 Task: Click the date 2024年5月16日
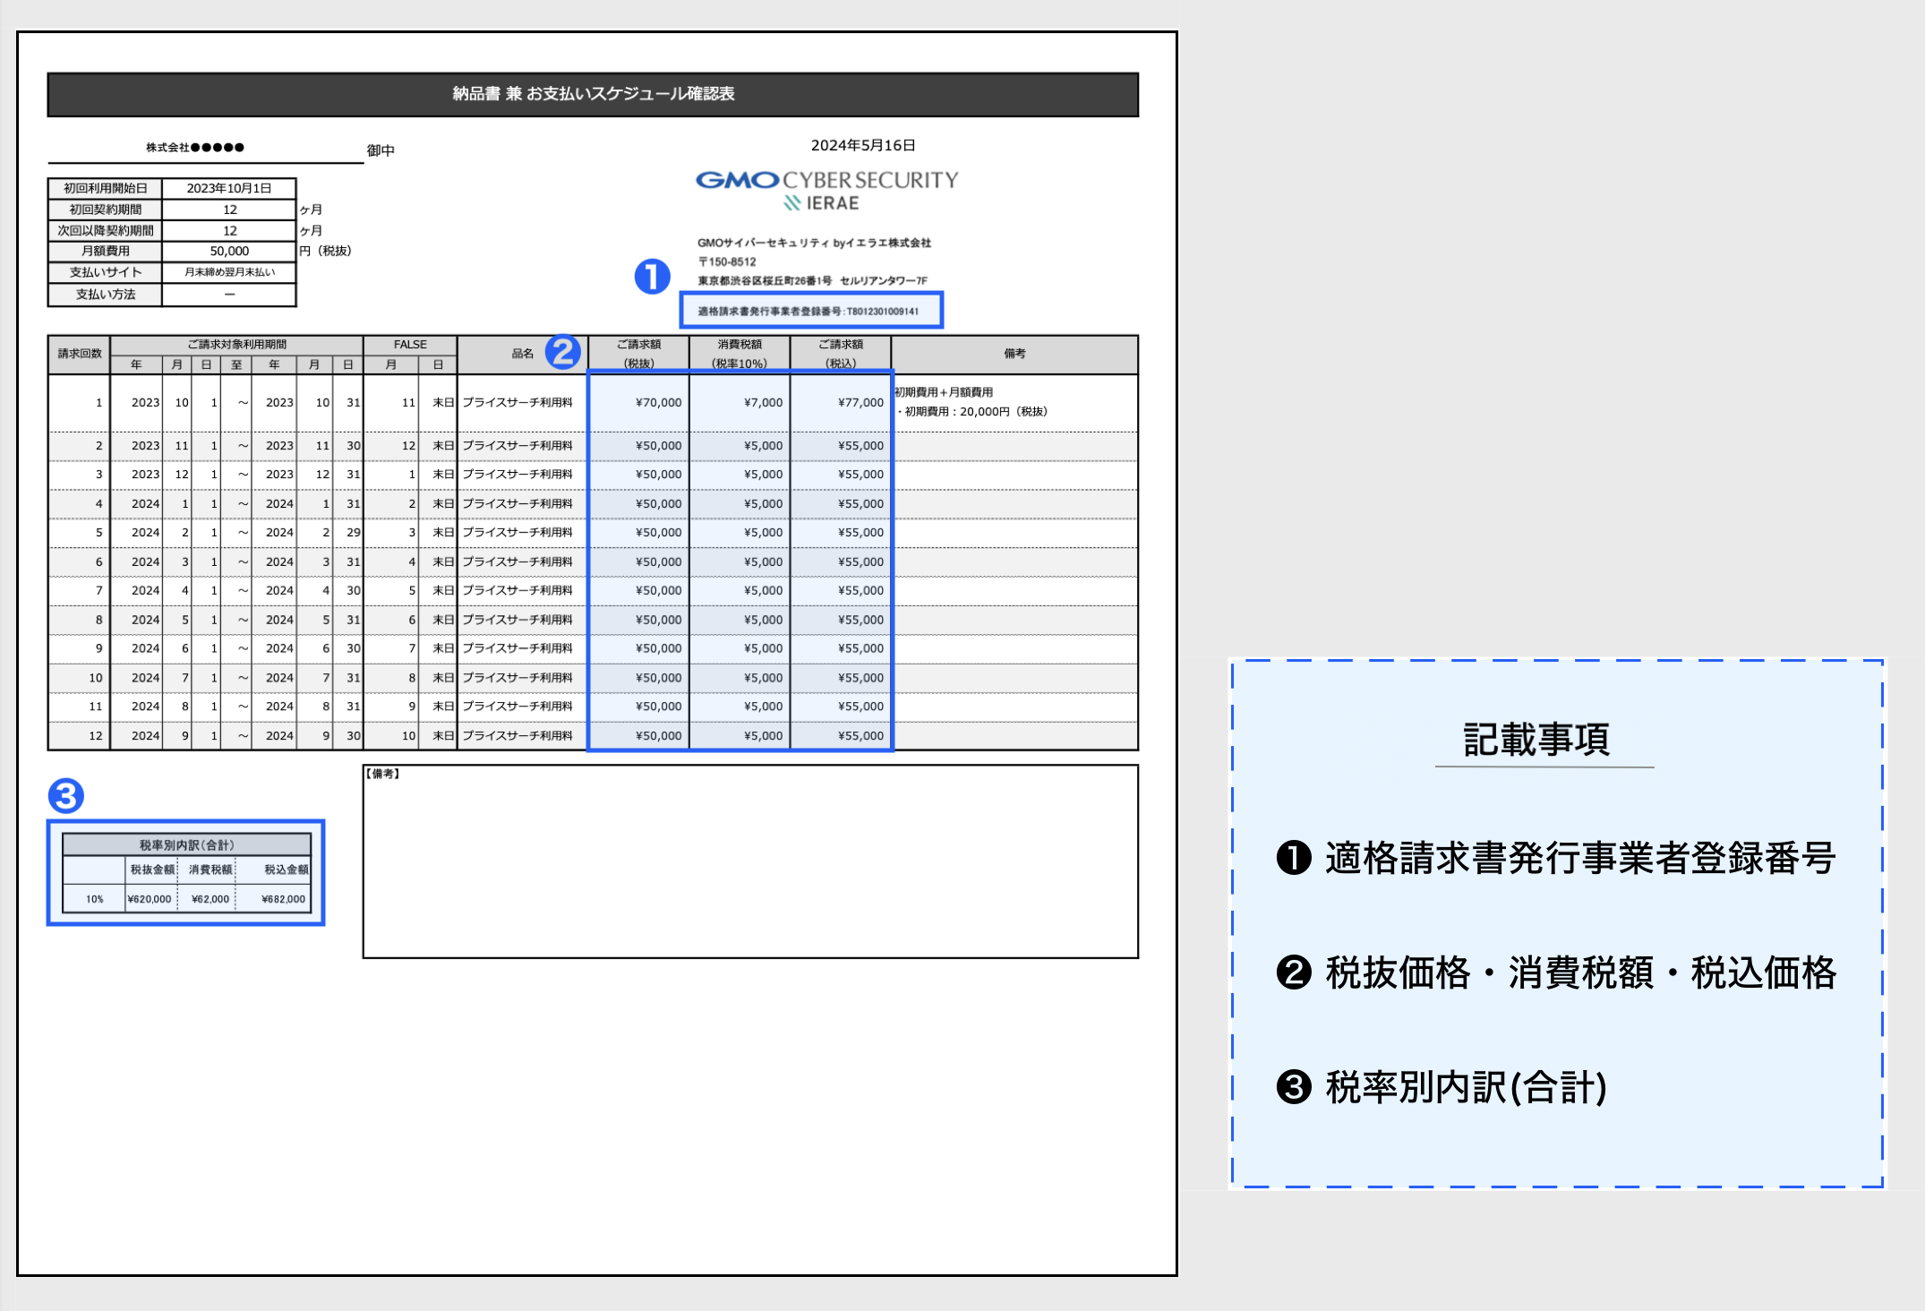pyautogui.click(x=862, y=145)
